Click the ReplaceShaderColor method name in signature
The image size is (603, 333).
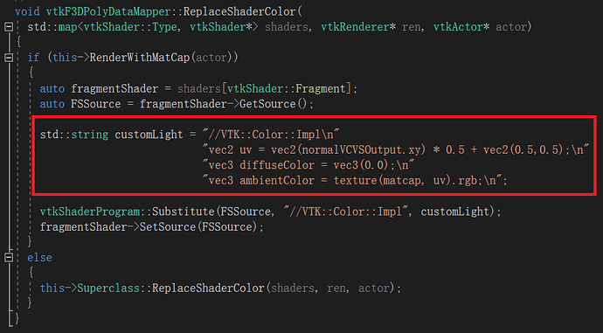coord(239,11)
